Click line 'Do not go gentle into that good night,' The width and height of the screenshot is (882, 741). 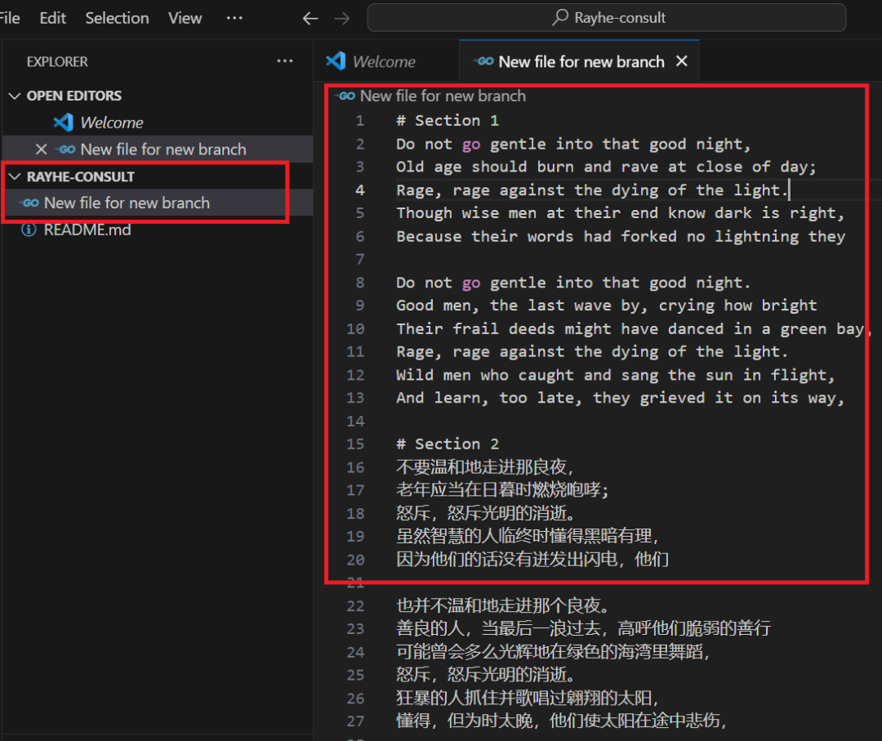click(x=573, y=144)
